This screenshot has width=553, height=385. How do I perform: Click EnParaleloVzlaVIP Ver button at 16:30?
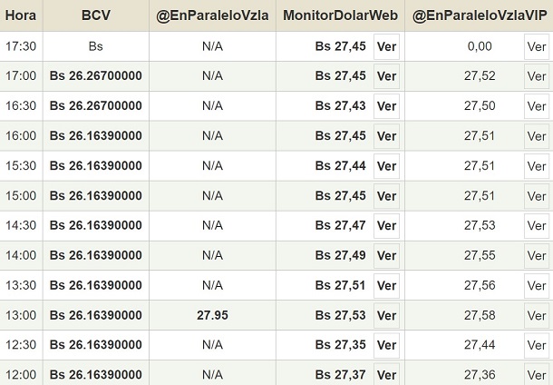537,106
